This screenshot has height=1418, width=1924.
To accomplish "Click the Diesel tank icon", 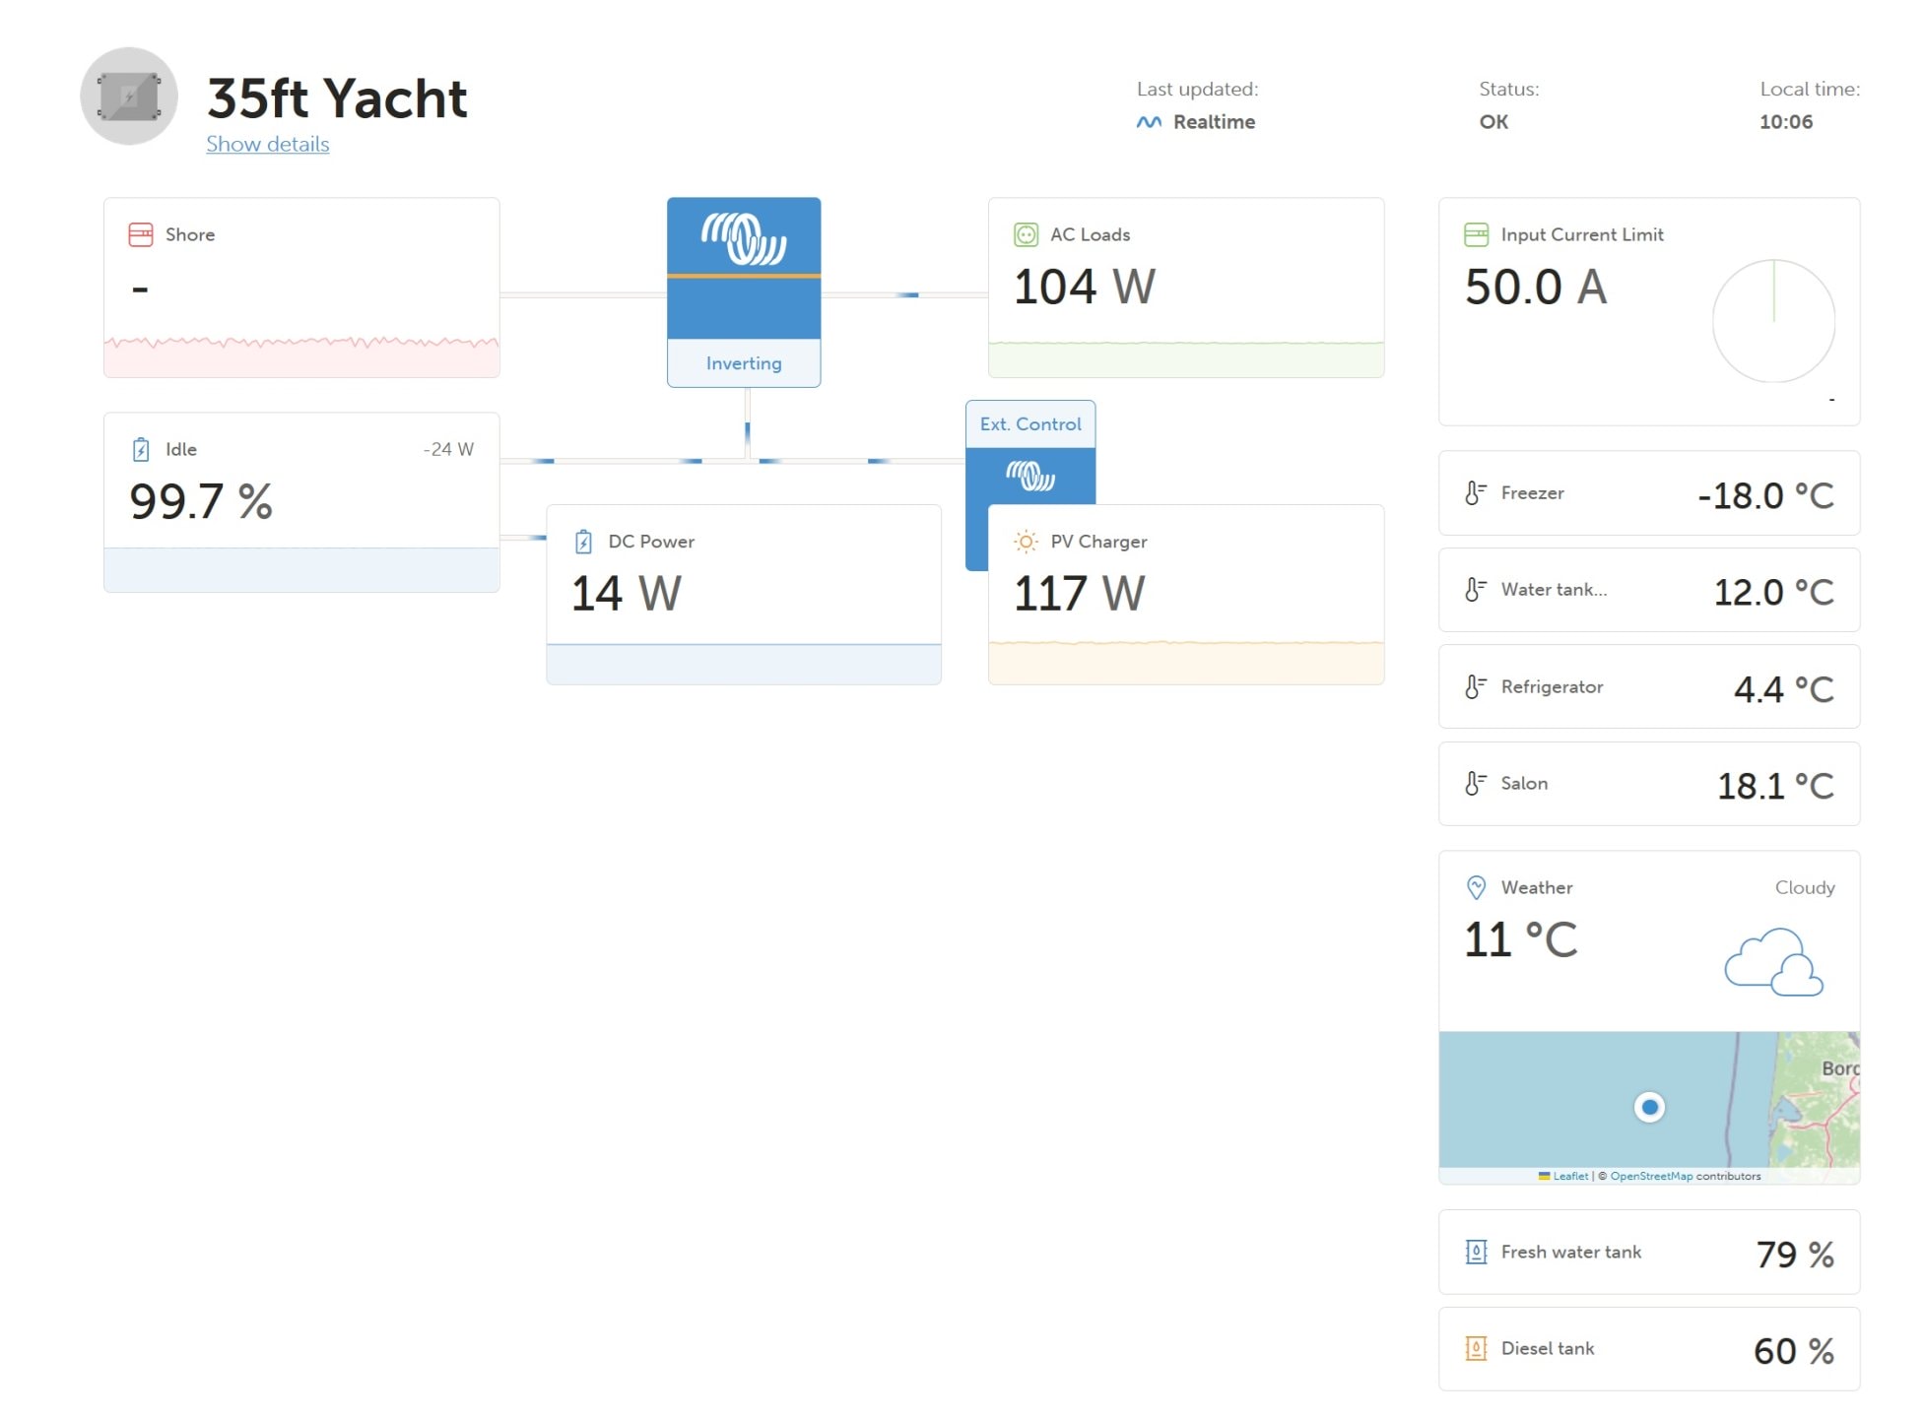I will click(x=1476, y=1348).
